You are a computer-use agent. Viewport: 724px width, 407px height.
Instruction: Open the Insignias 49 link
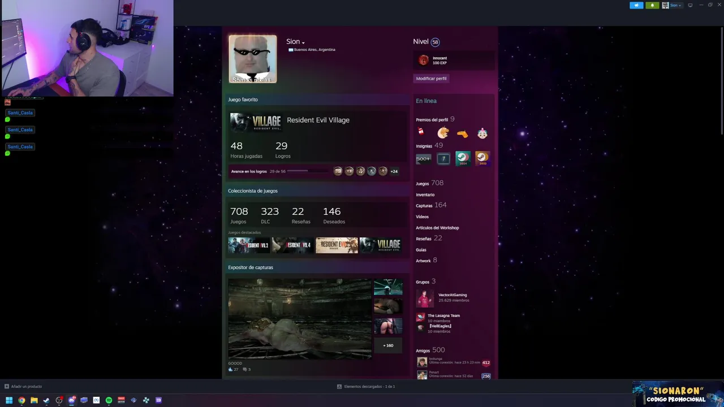429,146
